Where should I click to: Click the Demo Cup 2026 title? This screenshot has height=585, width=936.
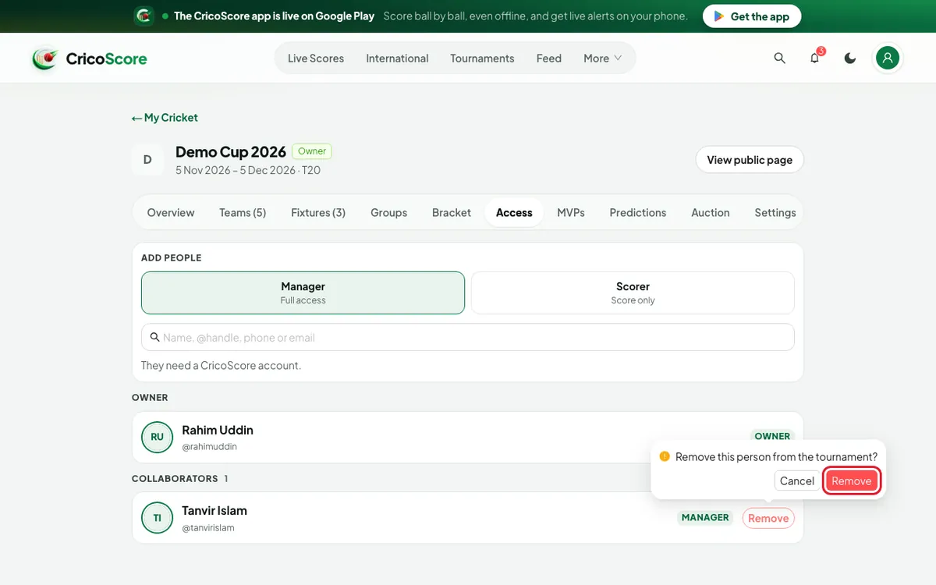pos(231,151)
